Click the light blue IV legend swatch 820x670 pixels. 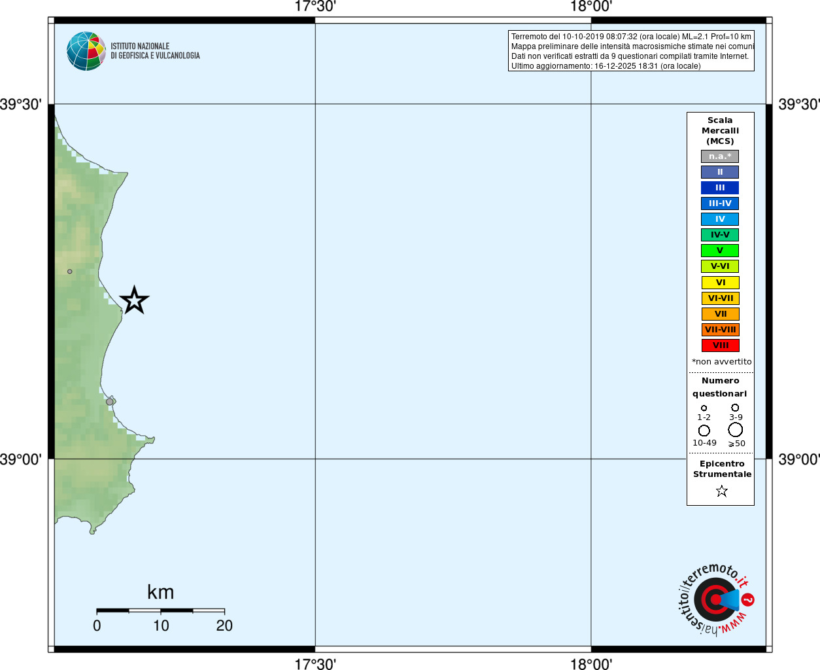[720, 219]
